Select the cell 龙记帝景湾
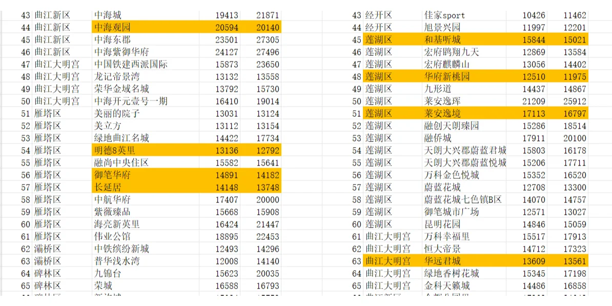Viewport: 612px width, 306px height. pyautogui.click(x=145, y=77)
